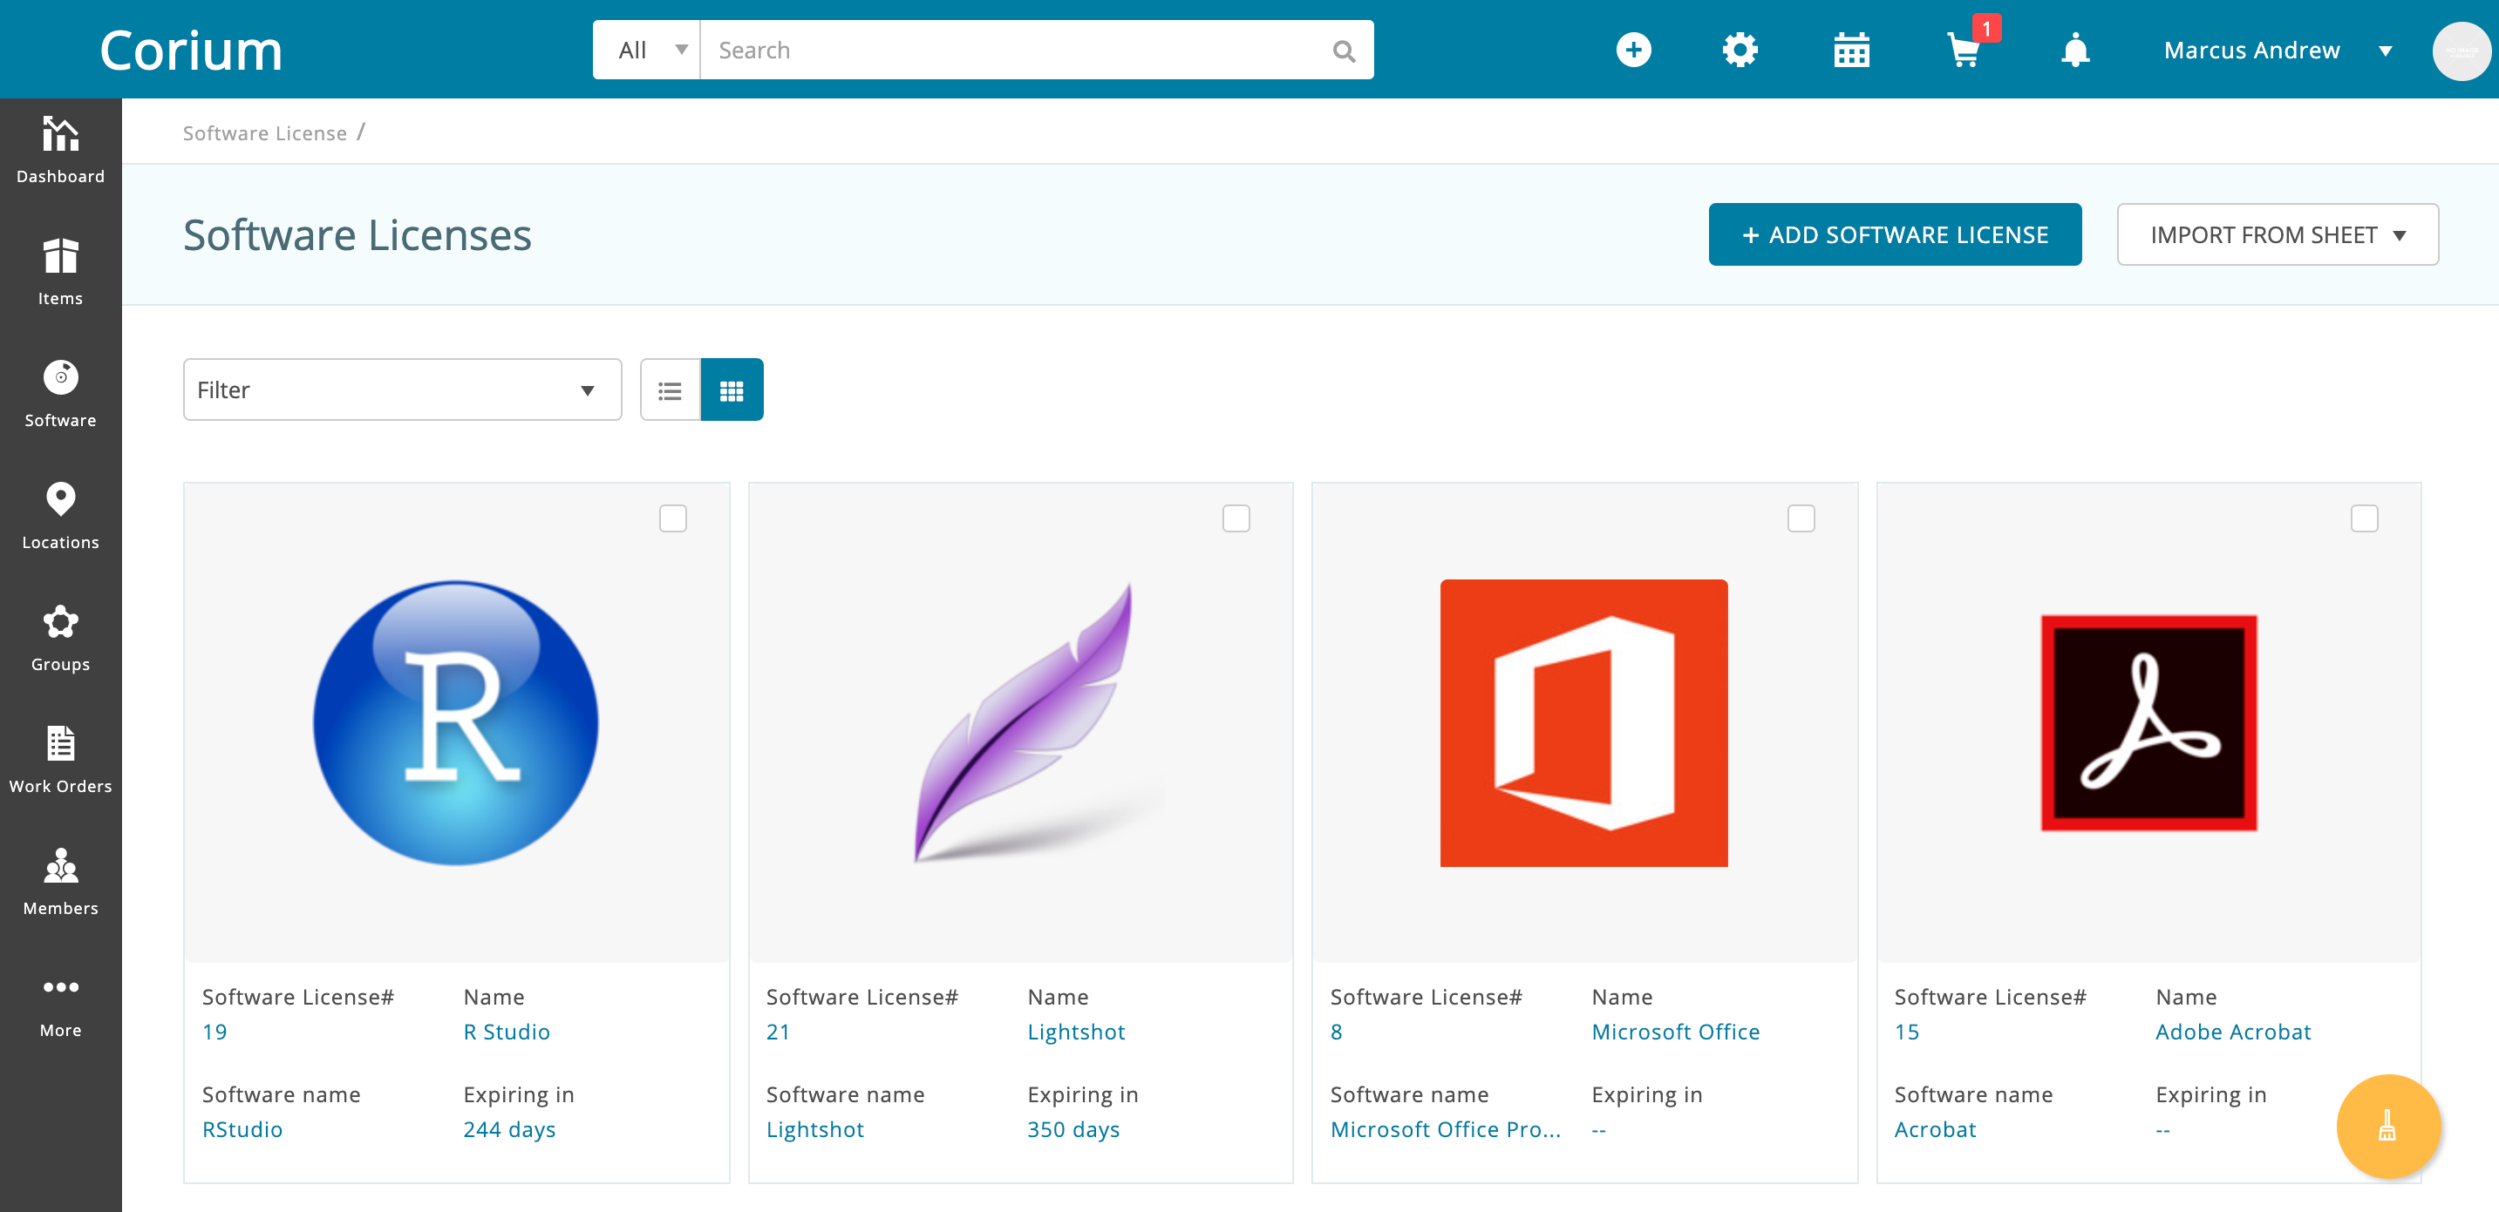Open Groups in the sidebar

point(60,638)
